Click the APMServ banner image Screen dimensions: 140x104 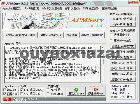(x=54, y=21)
